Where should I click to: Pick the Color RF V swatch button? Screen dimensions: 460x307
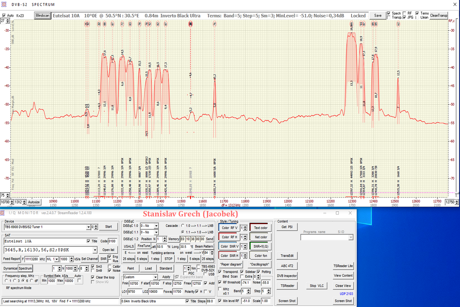230,228
